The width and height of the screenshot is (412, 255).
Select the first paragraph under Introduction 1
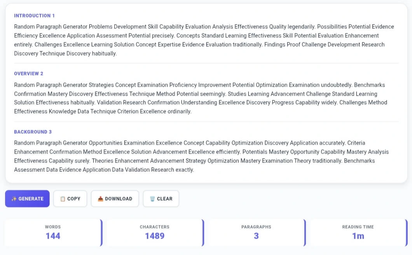click(204, 40)
